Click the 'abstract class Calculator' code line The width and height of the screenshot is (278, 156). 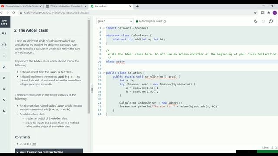(129, 36)
